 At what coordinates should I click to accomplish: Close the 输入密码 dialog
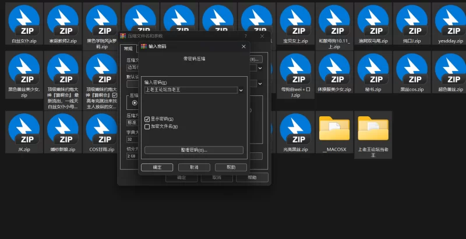[x=243, y=47]
